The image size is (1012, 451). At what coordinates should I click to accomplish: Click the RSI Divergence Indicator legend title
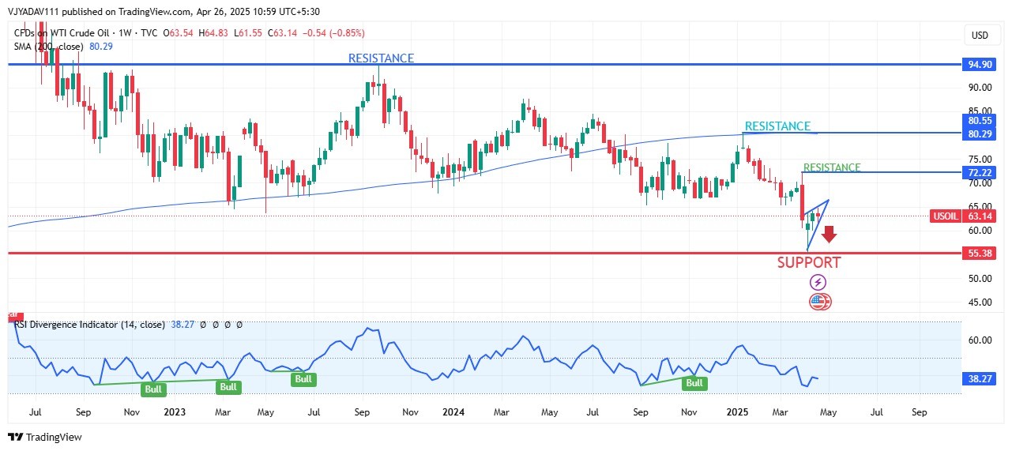[x=90, y=325]
